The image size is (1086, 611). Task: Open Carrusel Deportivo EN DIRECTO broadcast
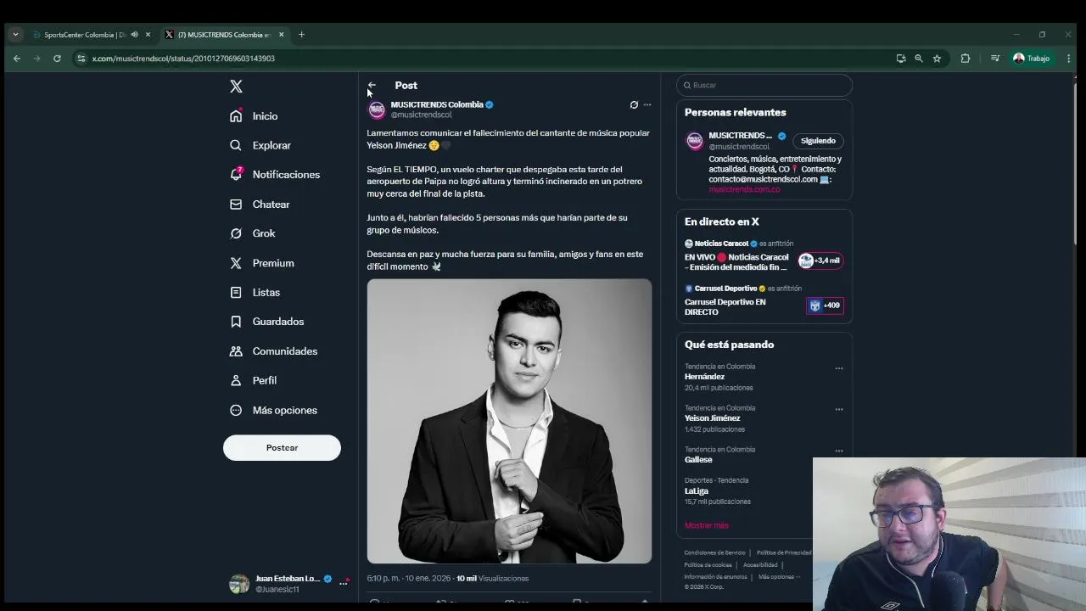[725, 307]
